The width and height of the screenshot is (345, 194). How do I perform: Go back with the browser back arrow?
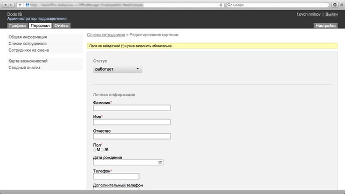click(5, 5)
